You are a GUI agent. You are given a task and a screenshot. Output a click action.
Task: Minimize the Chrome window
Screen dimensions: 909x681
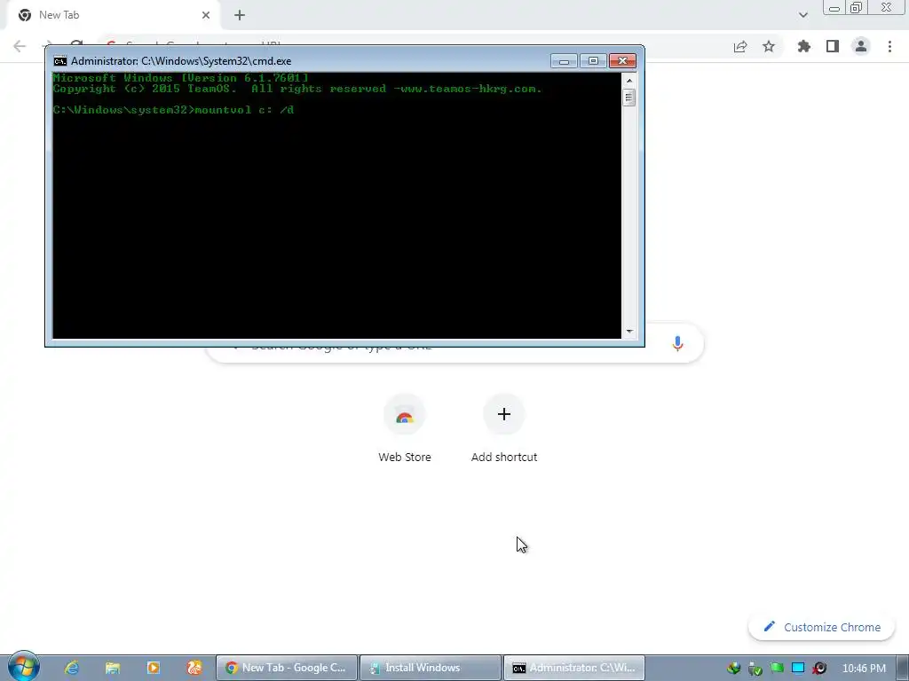coord(834,8)
